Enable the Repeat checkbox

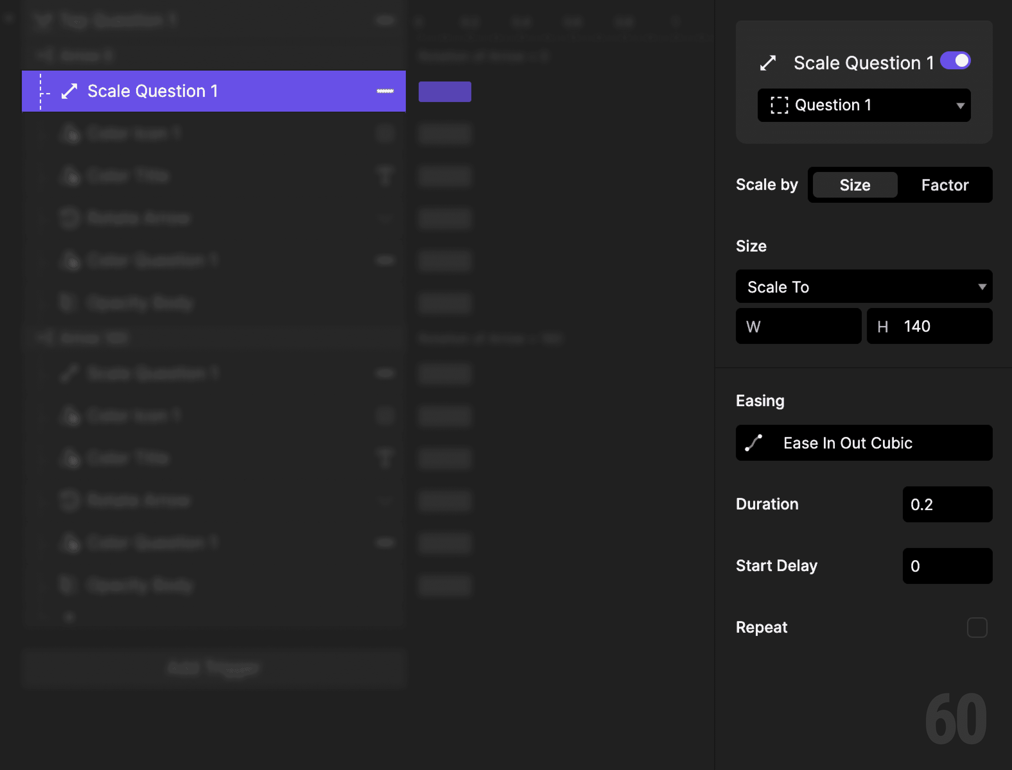click(977, 628)
